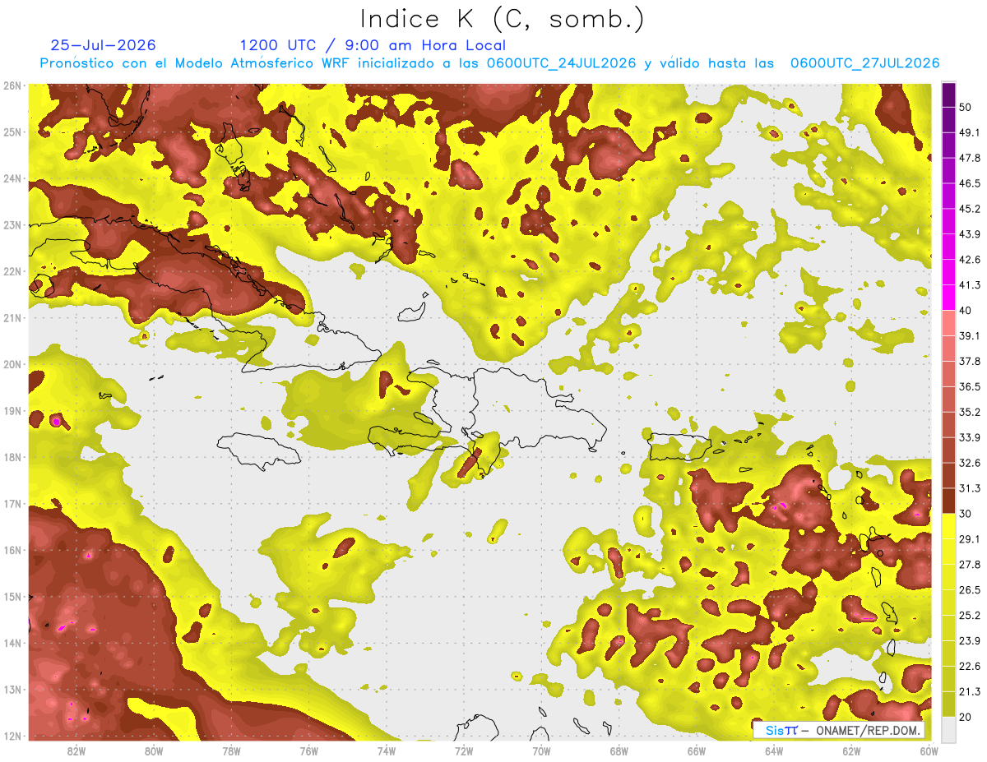The height and width of the screenshot is (762, 987).
Task: Click the longitude label "80W"
Action: click(154, 750)
